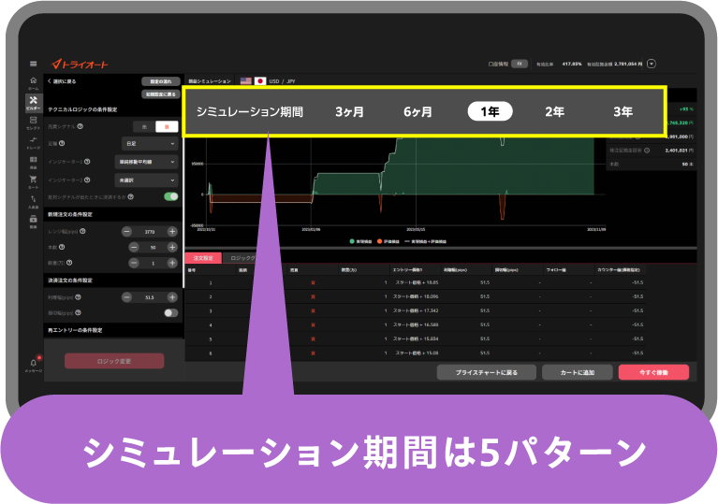718x504 pixels.
Task: Select the 3ヶ月 simulation period
Action: 349,111
